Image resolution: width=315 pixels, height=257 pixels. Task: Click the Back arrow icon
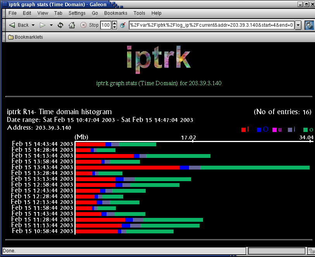[x=12, y=25]
